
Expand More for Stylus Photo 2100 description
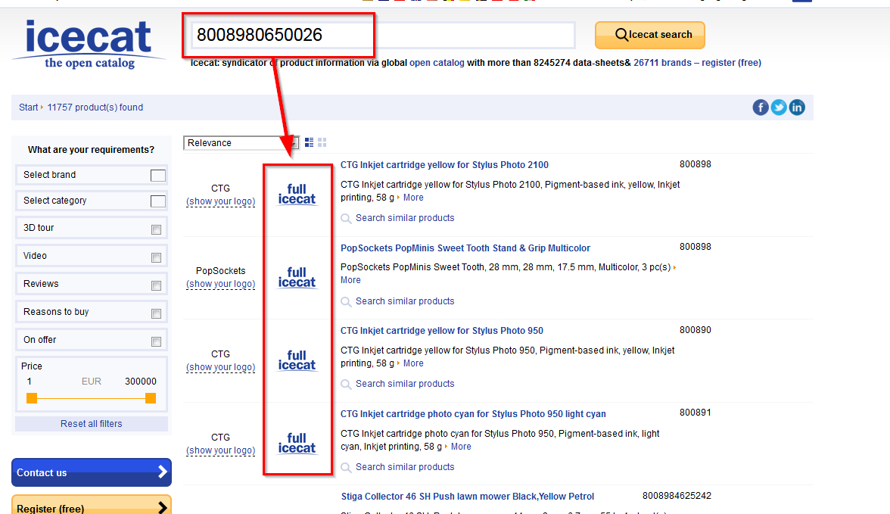pos(413,198)
